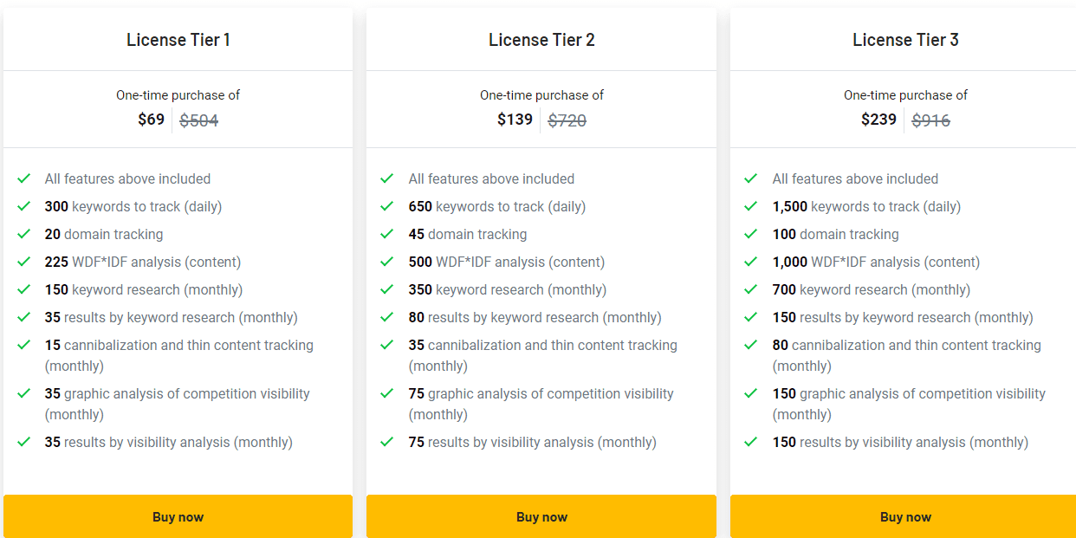Click checkmark beside 150 graphic analysis

tap(751, 393)
